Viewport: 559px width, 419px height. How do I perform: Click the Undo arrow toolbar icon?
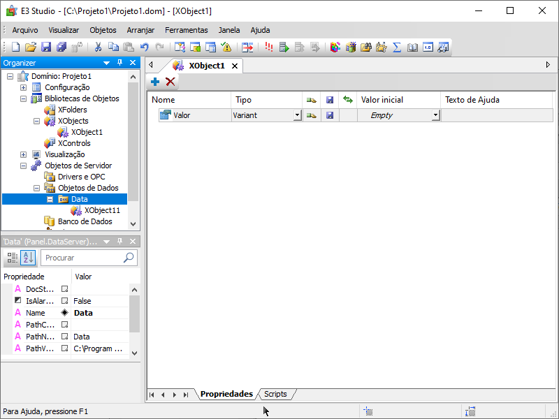point(145,47)
